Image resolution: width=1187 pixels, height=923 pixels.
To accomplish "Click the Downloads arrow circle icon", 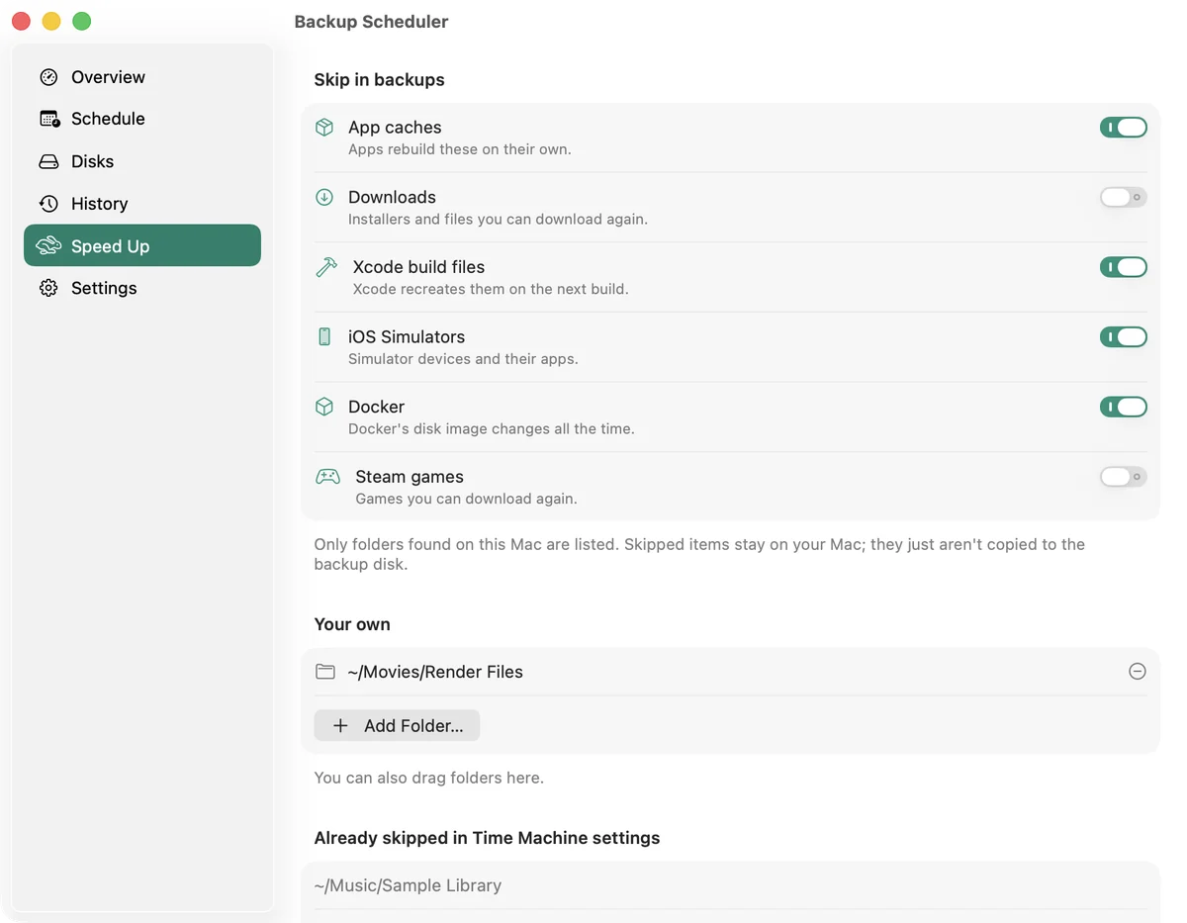I will 324,197.
